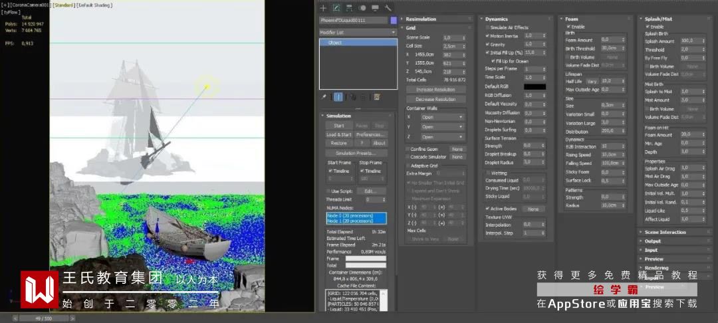The image size is (718, 323).
Task: Collapse the Simulation rollout
Action: [x=357, y=116]
